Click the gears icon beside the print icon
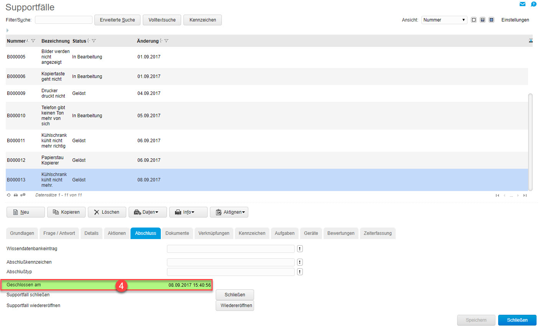540x329 pixels. tap(23, 195)
